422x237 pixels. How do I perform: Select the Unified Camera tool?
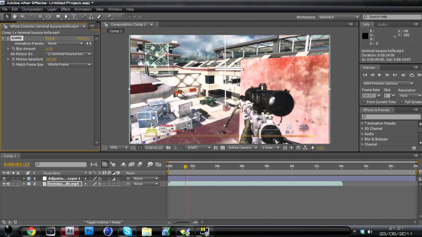tap(41, 16)
